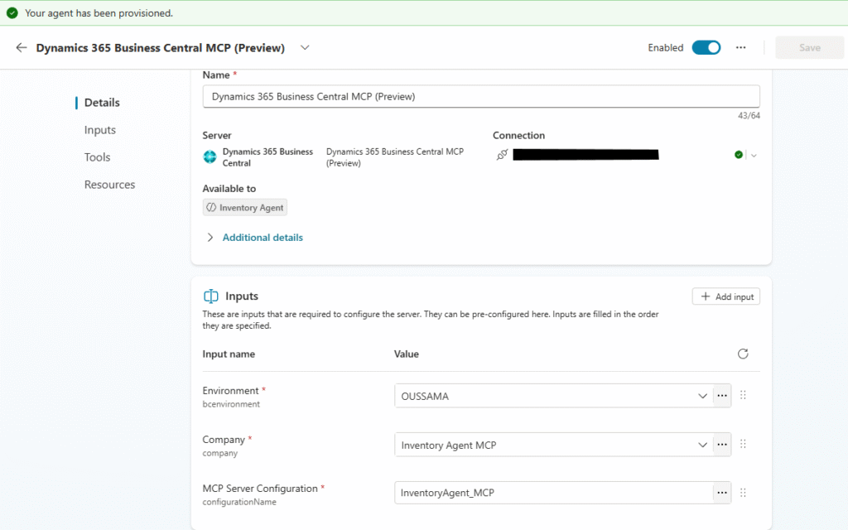Click the back arrow icon
The image size is (848, 530).
click(x=22, y=48)
